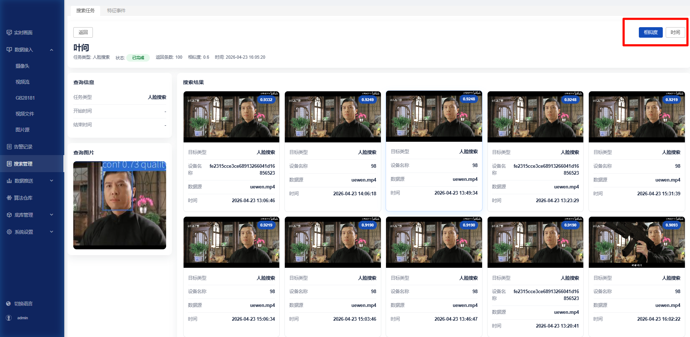Screen dimensions: 690x337
Task: Click the timestamp 2026-04-23 15:03:46
Action: point(355,319)
